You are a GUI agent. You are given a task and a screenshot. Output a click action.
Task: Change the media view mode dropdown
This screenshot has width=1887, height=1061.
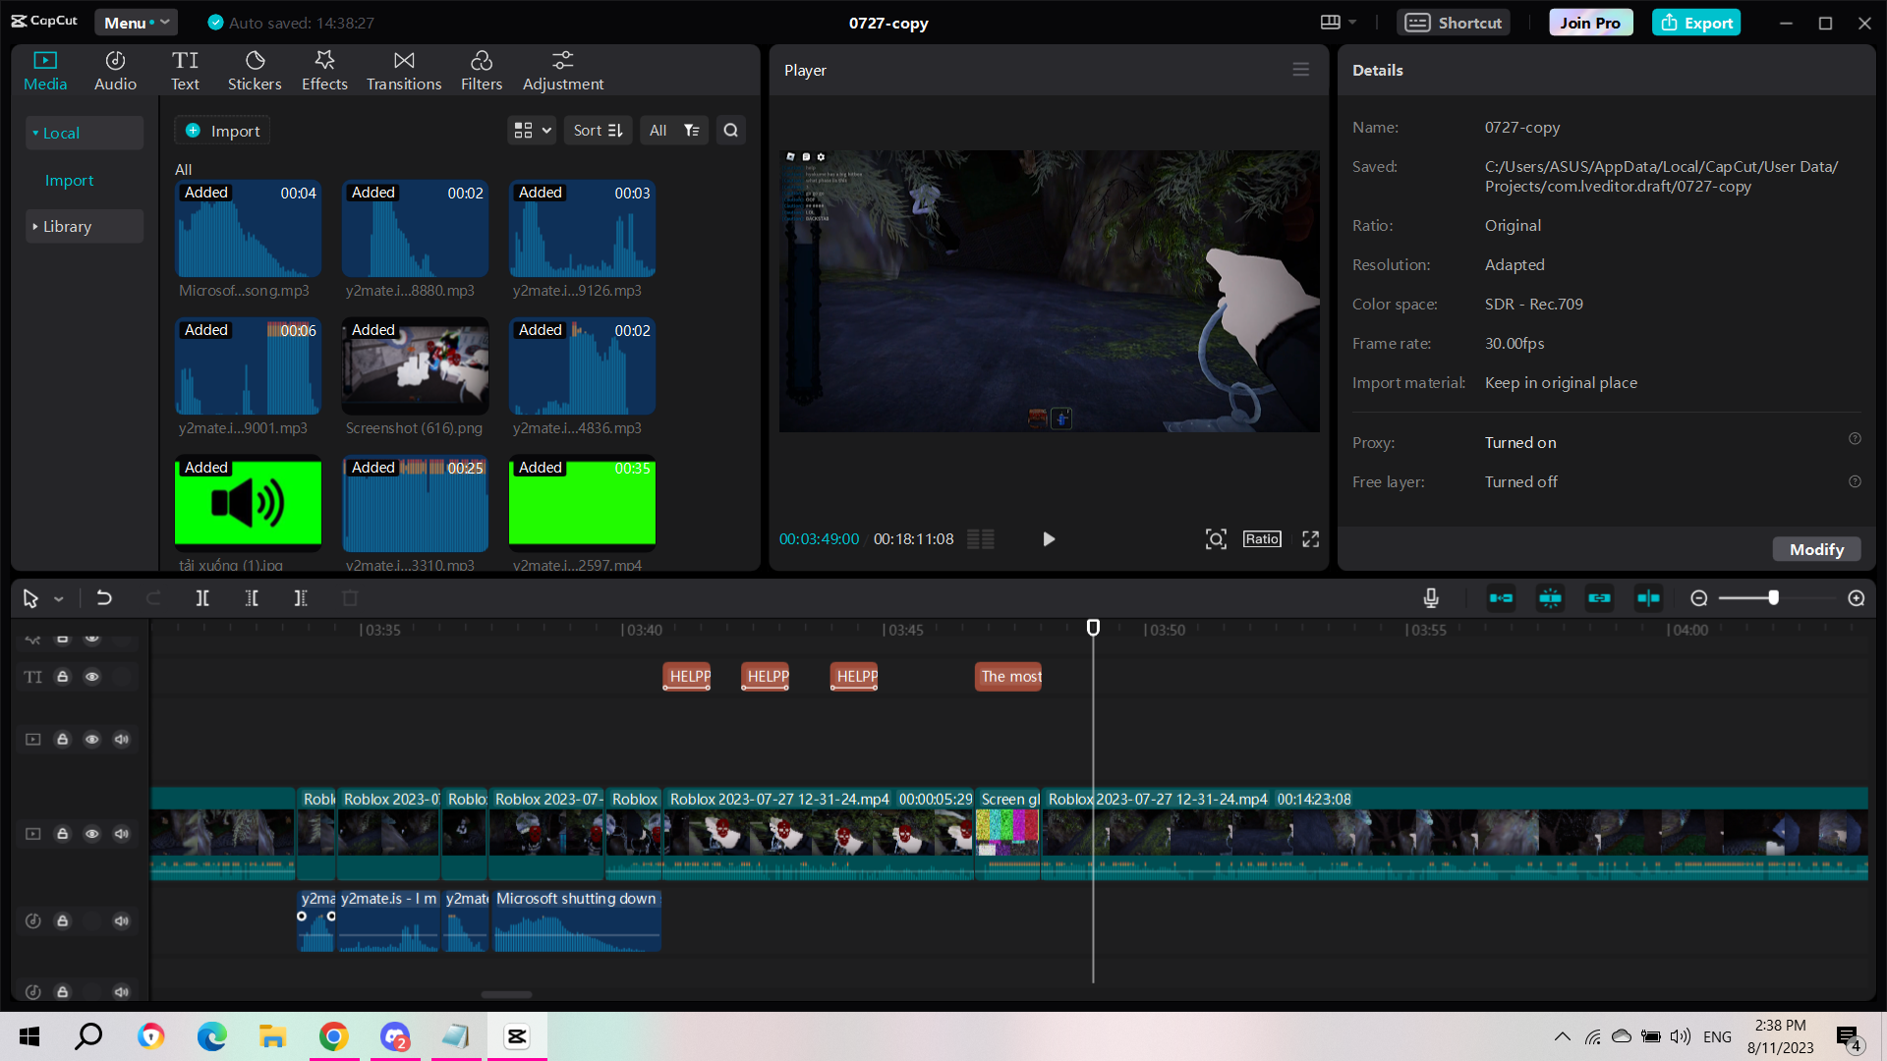click(532, 131)
